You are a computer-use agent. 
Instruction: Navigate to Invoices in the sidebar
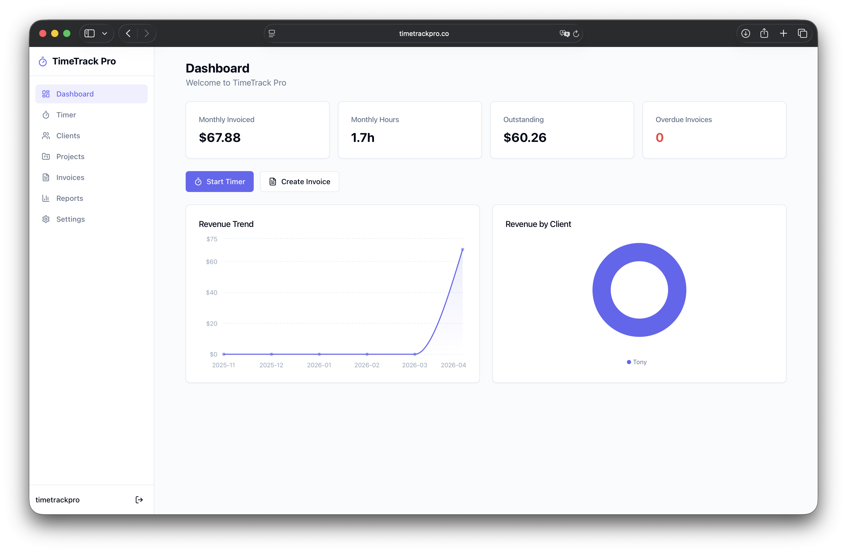[x=70, y=177]
